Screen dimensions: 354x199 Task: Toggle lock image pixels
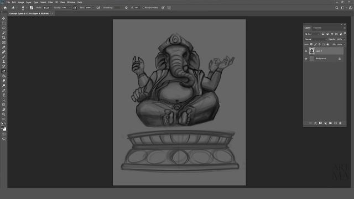pos(315,44)
